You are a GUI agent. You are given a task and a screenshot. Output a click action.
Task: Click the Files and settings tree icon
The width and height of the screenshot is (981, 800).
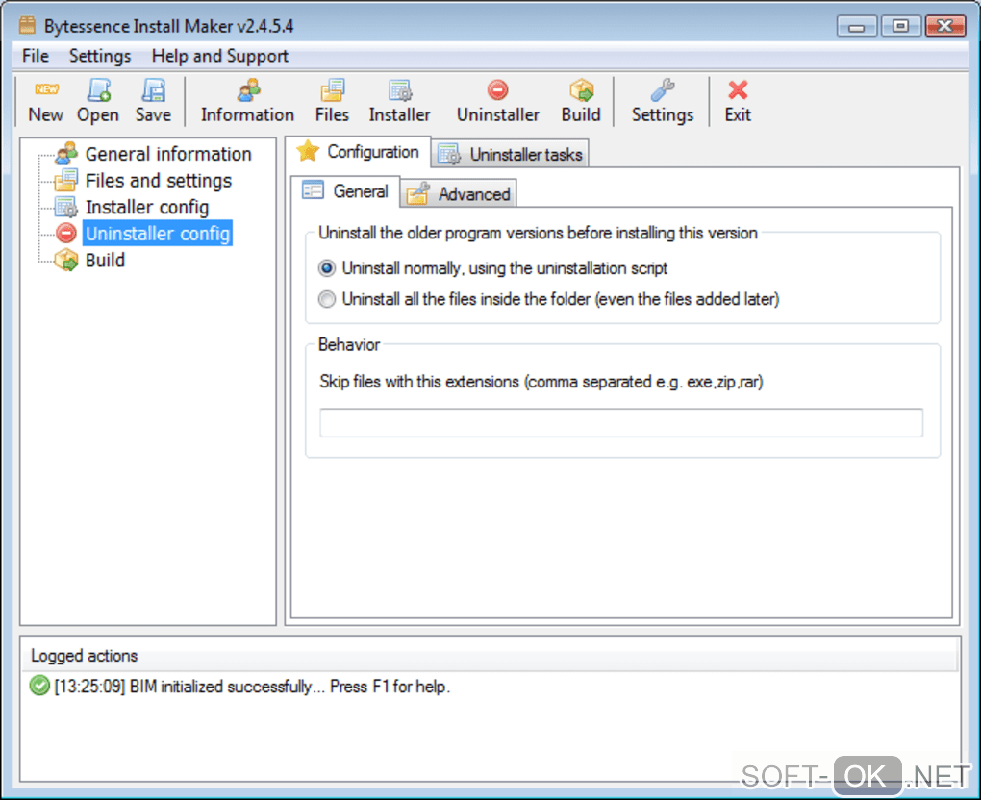pyautogui.click(x=65, y=180)
